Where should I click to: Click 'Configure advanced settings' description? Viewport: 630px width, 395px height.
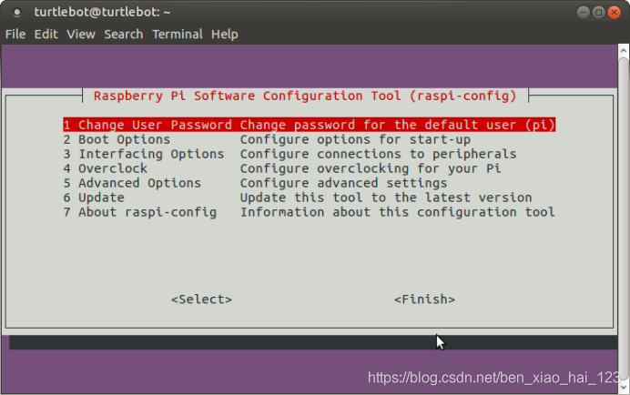[x=343, y=183]
